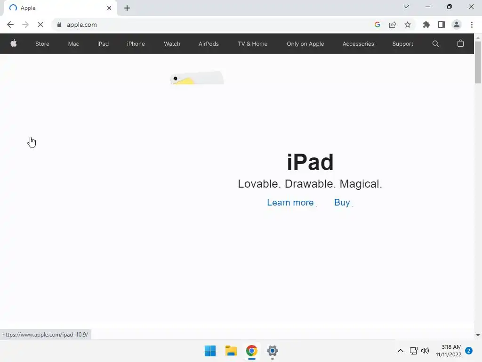Close the Apple tab

coord(109,8)
